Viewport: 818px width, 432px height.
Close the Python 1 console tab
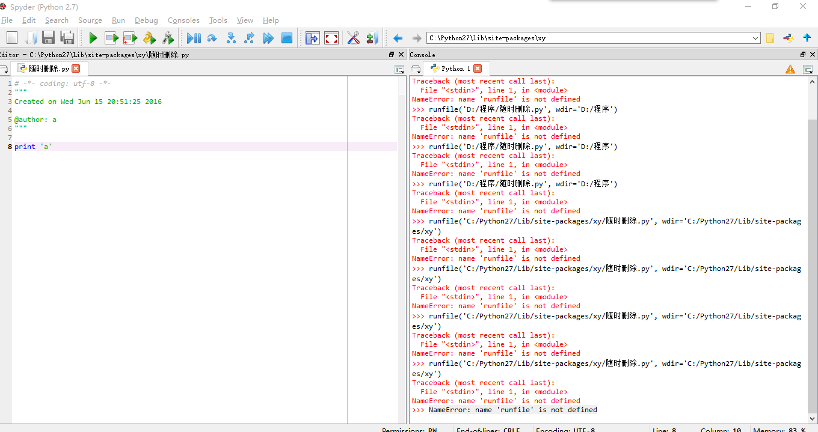pos(478,68)
